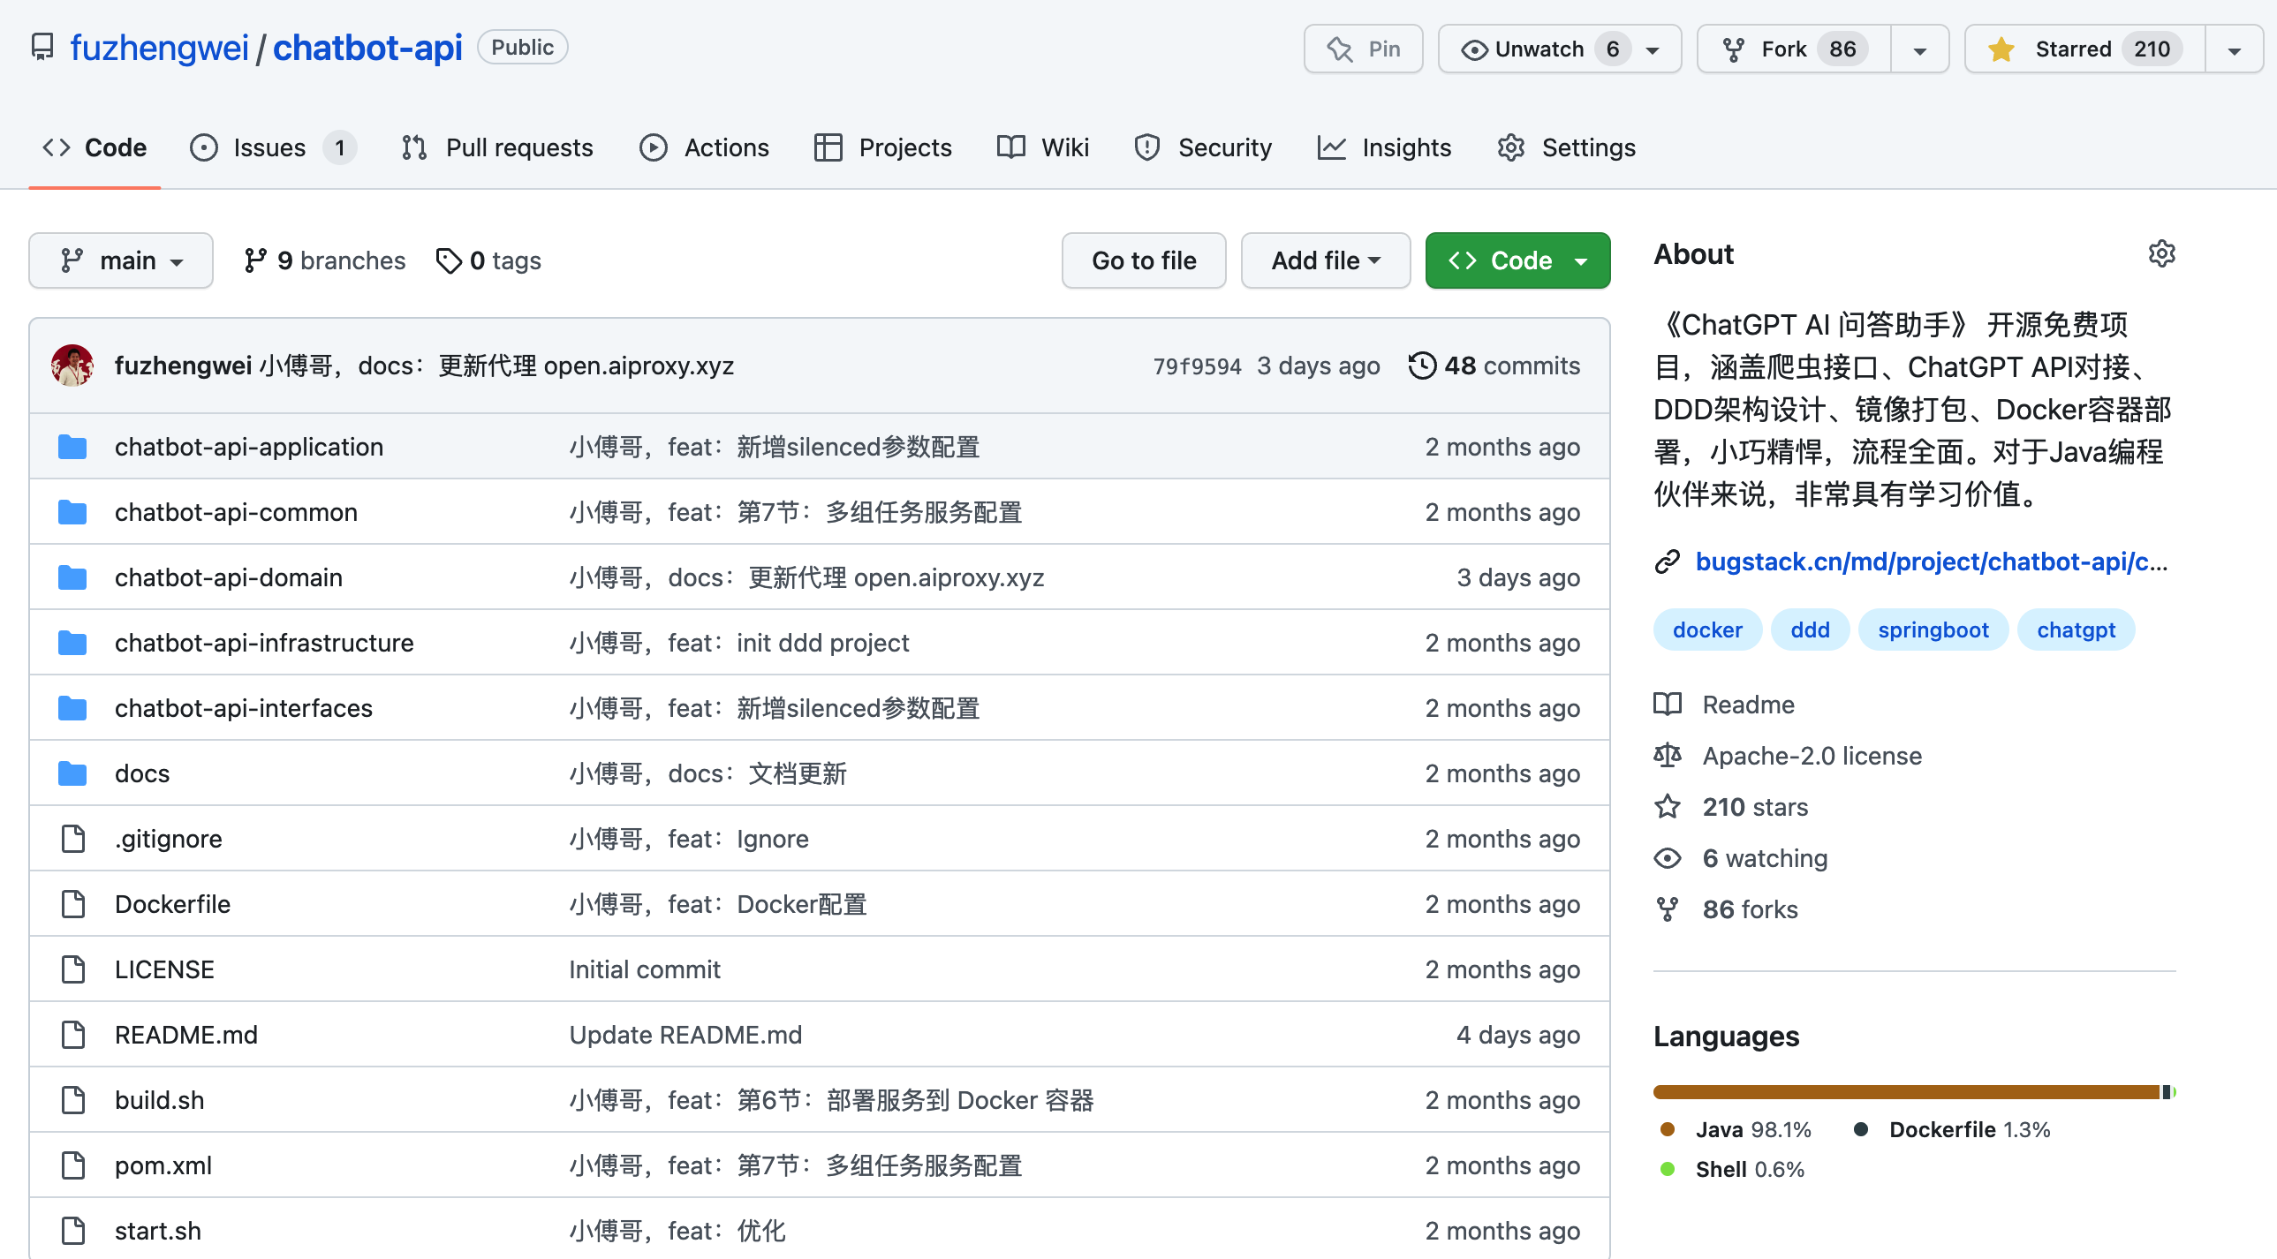Viewport: 2277px width, 1259px height.
Task: Click the file icon for Dockerfile
Action: [x=73, y=905]
